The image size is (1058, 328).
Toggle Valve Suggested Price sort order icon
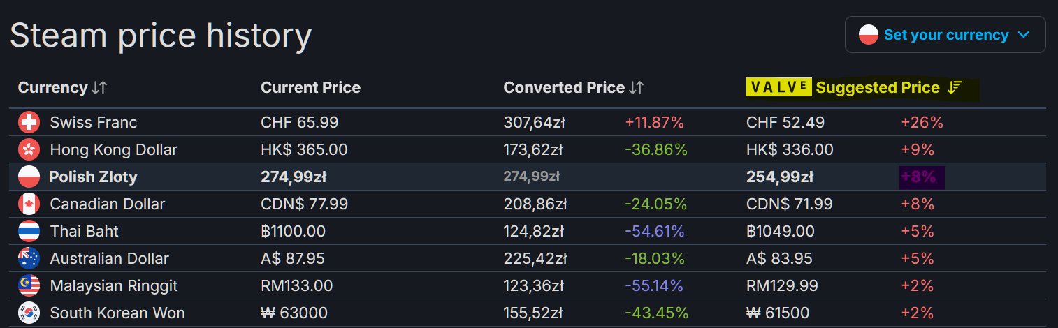click(x=955, y=88)
